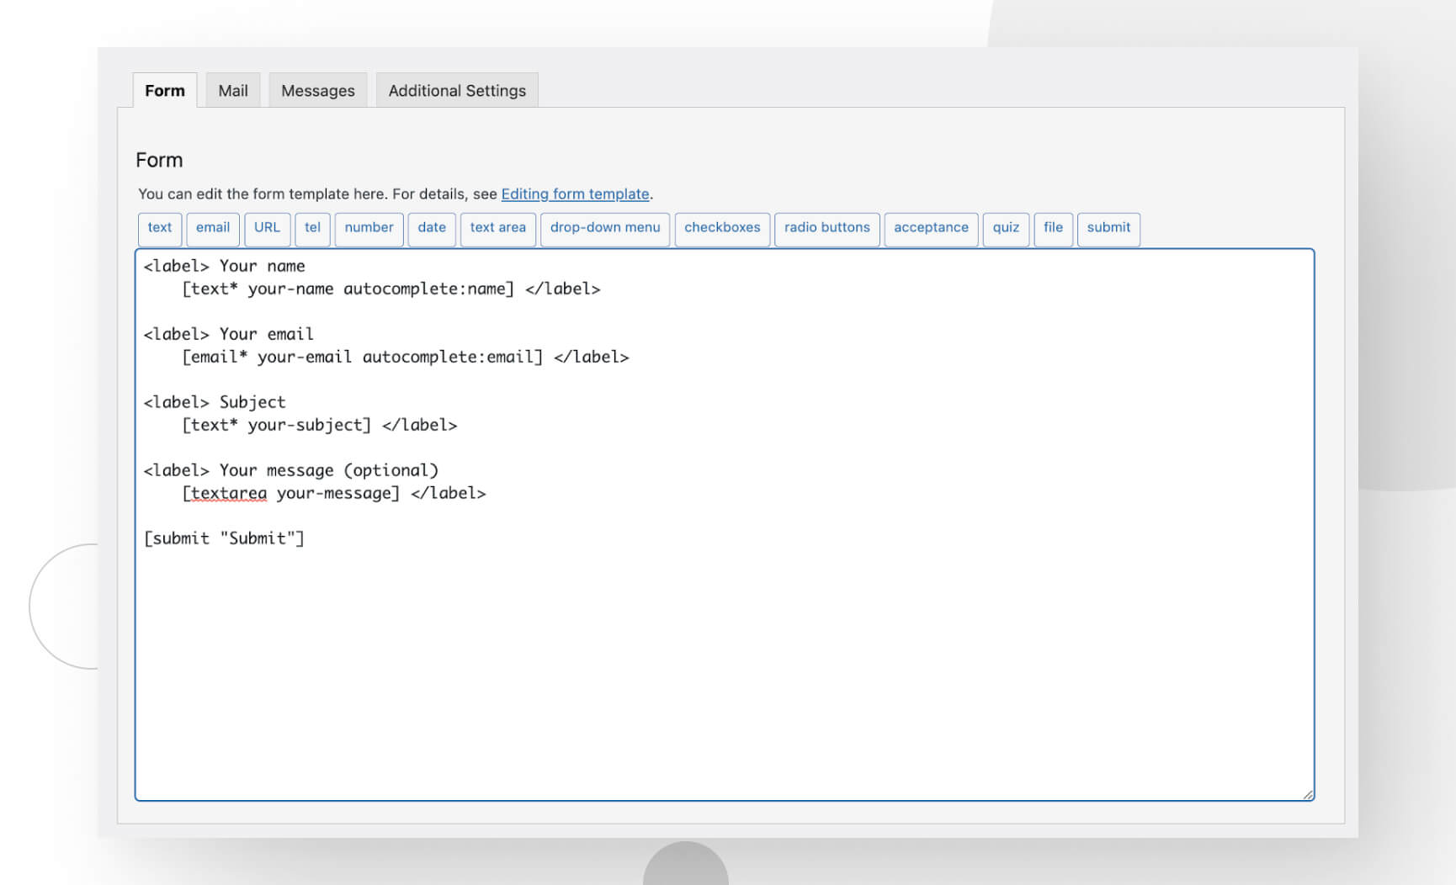Switch to the Messages tab
This screenshot has height=885, width=1456.
318,90
